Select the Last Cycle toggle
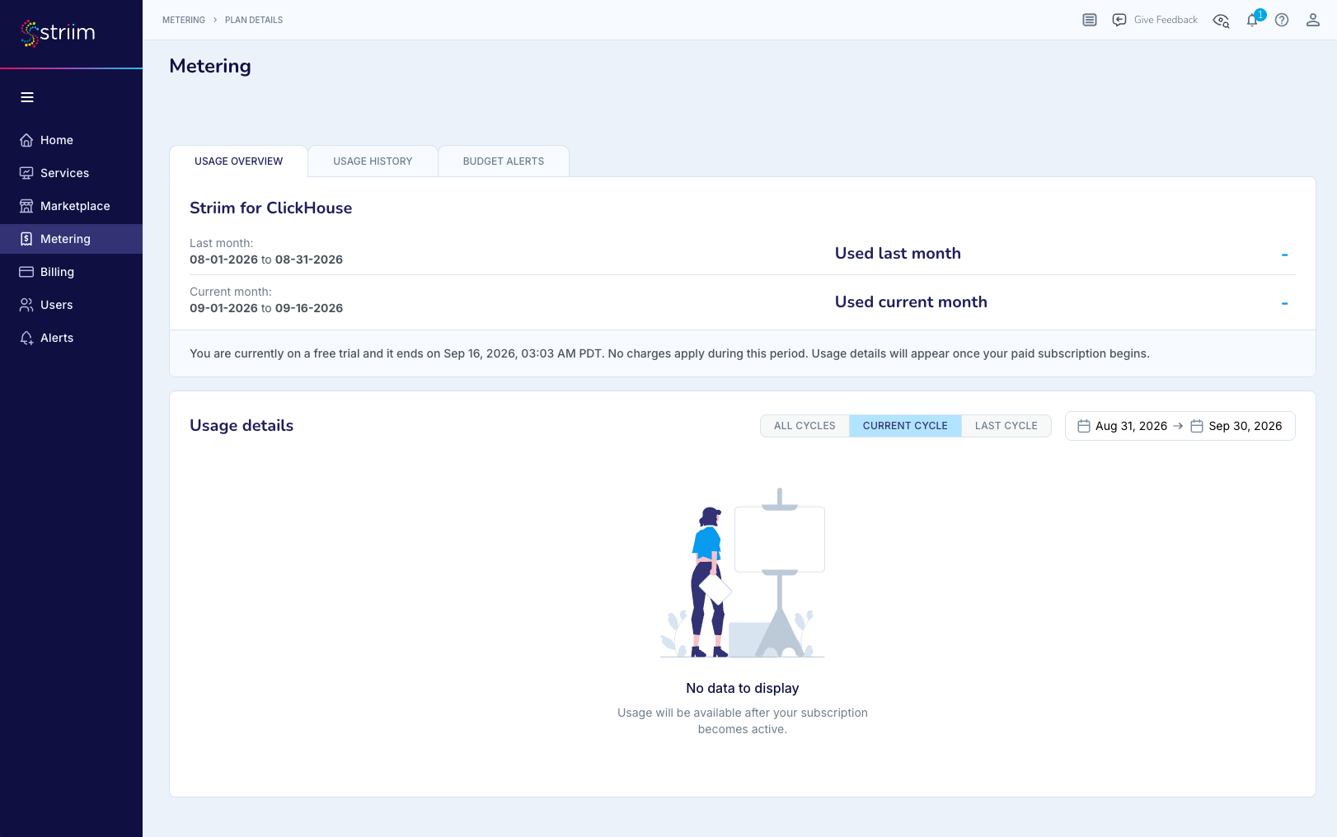This screenshot has width=1337, height=837. (1006, 426)
